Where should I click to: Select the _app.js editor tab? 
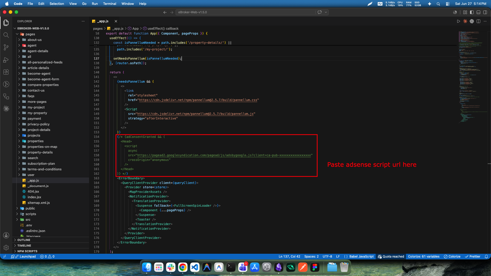tap(103, 21)
